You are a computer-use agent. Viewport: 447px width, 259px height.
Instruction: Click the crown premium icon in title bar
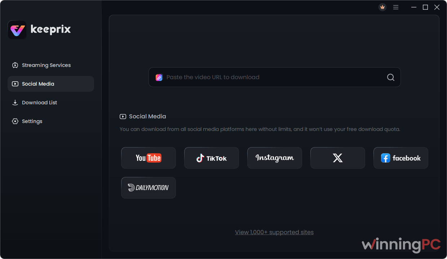pyautogui.click(x=382, y=7)
